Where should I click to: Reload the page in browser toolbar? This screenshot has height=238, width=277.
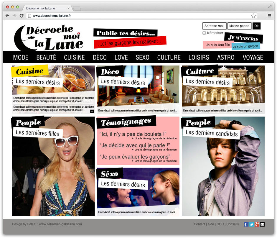22,16
